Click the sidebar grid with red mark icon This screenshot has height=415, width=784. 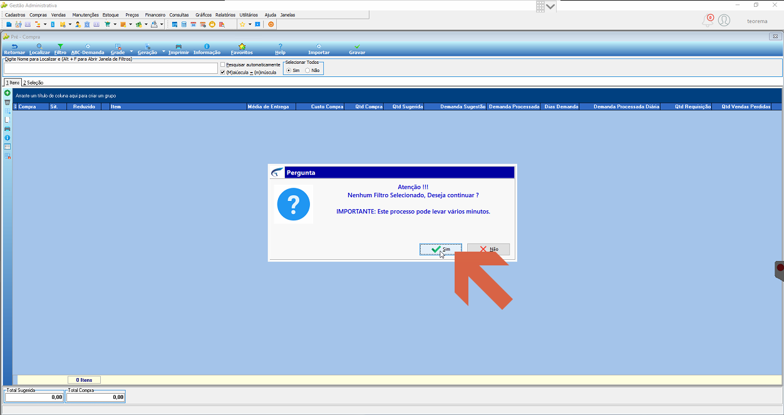[8, 155]
